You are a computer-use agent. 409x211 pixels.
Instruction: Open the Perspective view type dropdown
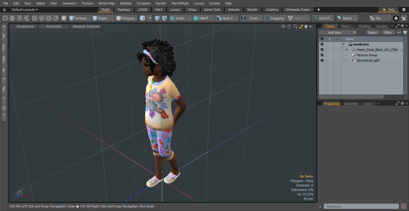25,26
